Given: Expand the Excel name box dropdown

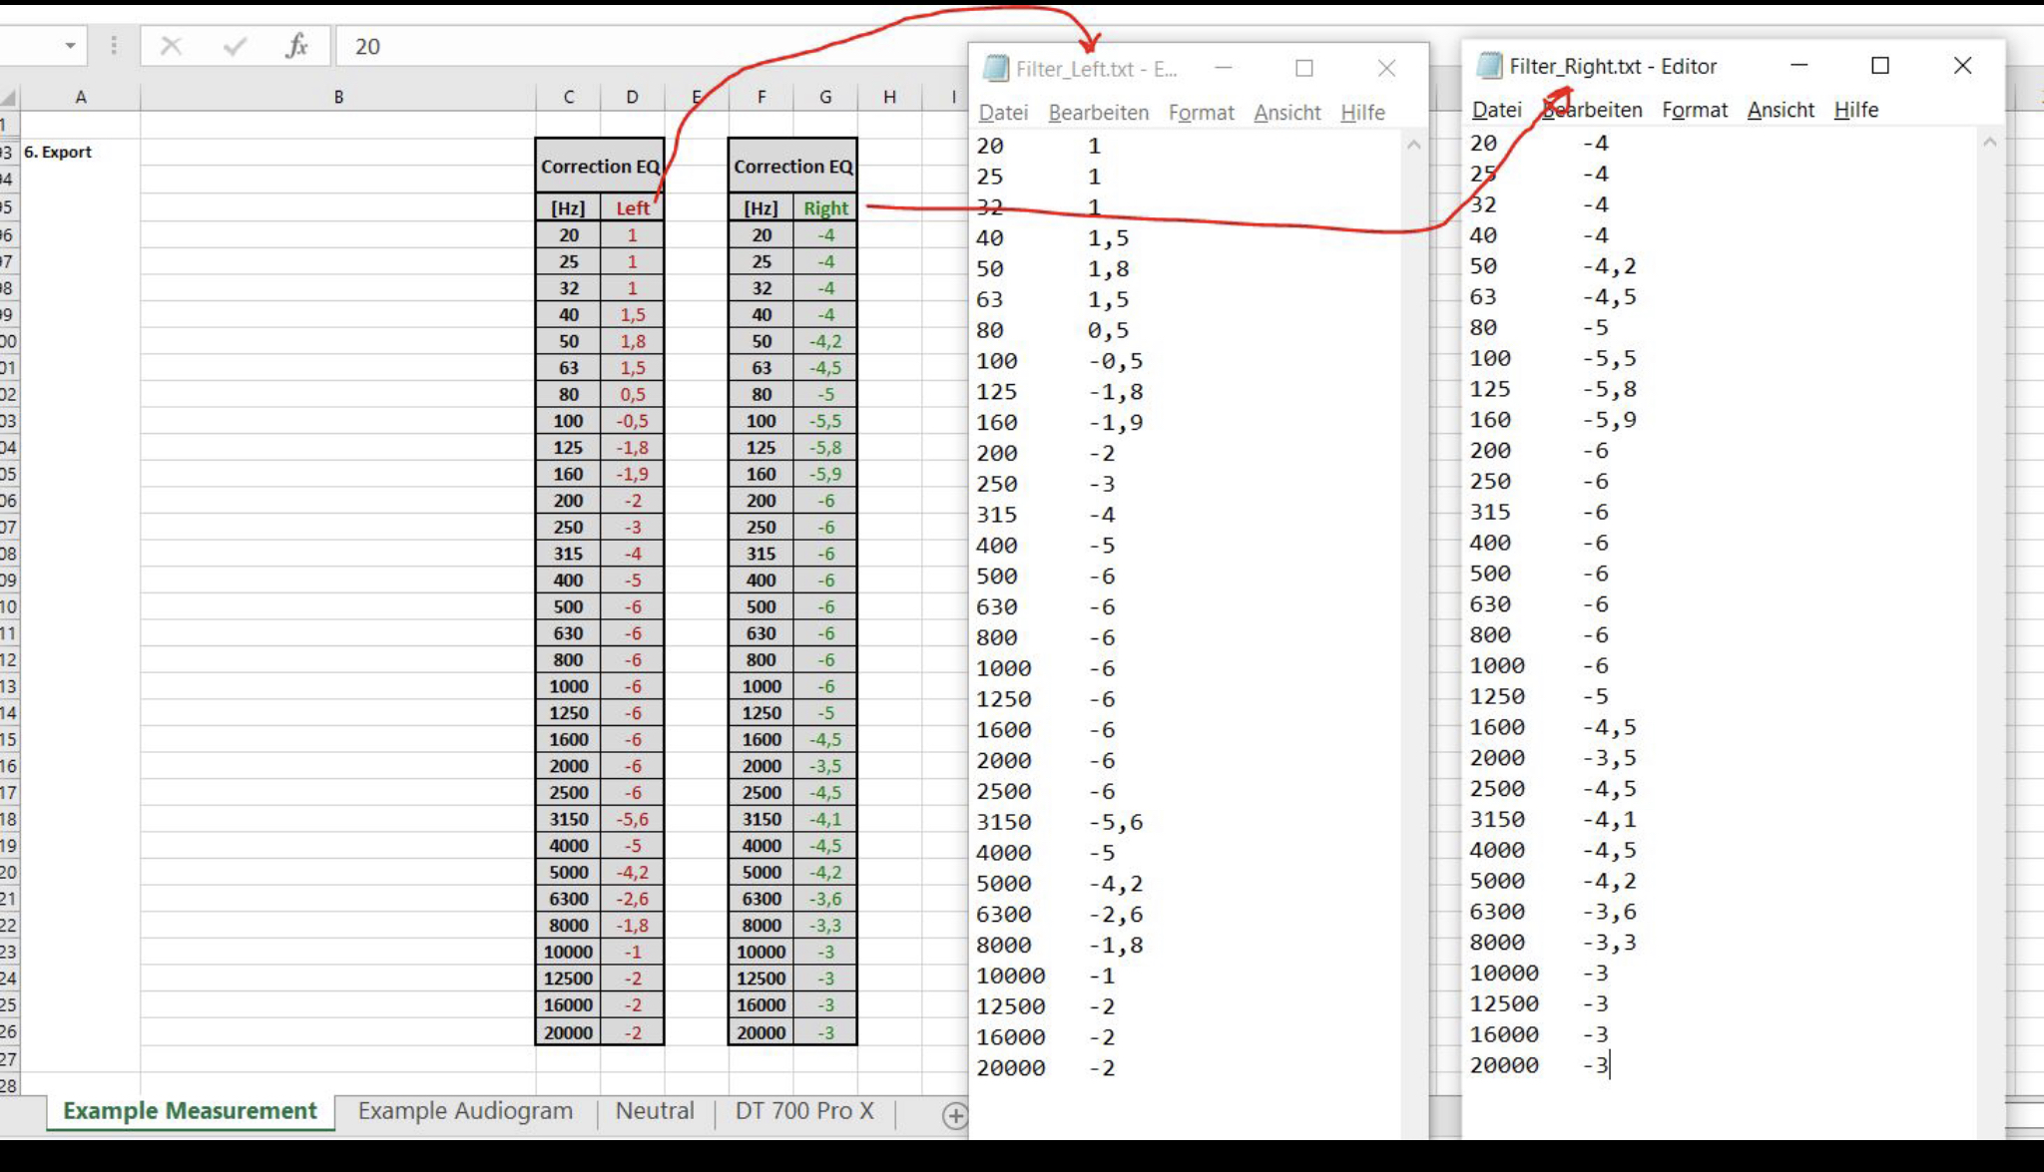Looking at the screenshot, I should 70,46.
